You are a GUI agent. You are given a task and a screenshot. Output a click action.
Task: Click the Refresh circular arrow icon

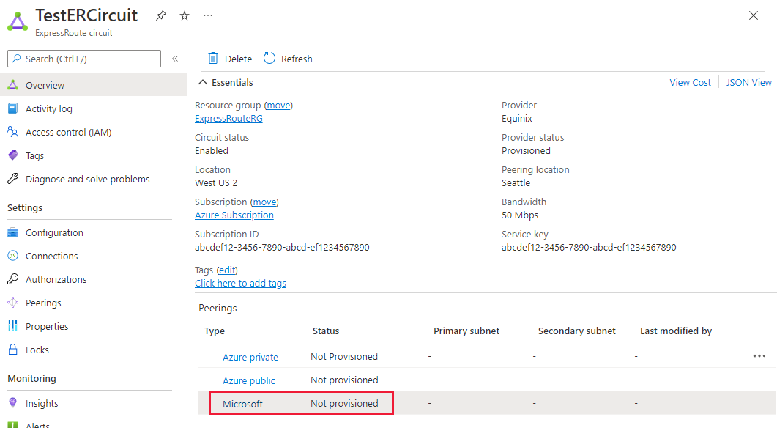(x=269, y=59)
